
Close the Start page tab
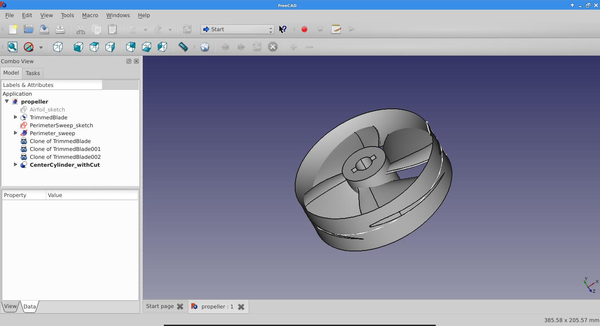(x=180, y=307)
